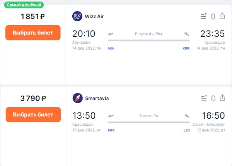This screenshot has height=166, width=232.
Task: Click the KRR departure code on Smartavia flight
Action: (111, 130)
